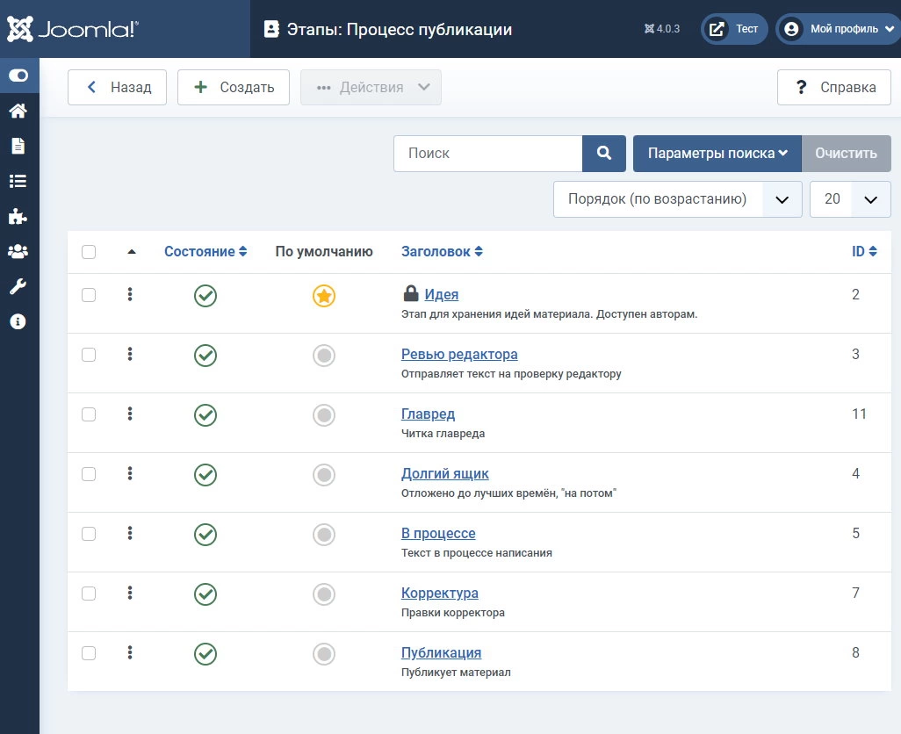Click the magnifier search button
The width and height of the screenshot is (901, 734).
[x=604, y=154]
